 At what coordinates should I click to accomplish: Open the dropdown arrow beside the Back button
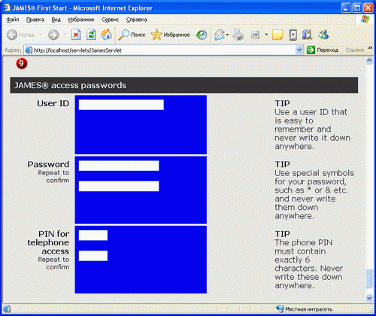pos(40,35)
